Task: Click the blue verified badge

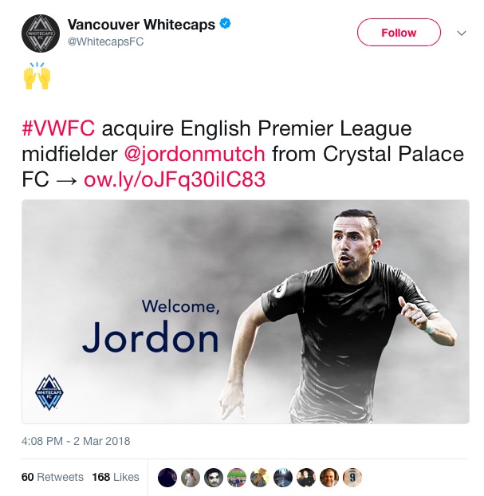Action: tap(225, 24)
